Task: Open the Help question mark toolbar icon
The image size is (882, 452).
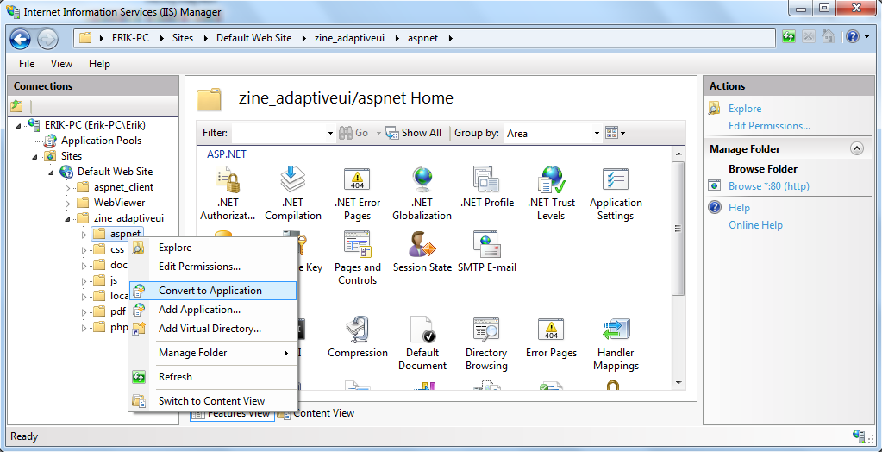Action: click(852, 37)
